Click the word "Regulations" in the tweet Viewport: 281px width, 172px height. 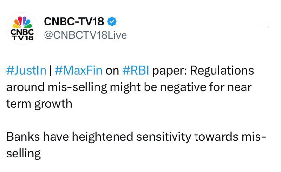click(x=222, y=70)
